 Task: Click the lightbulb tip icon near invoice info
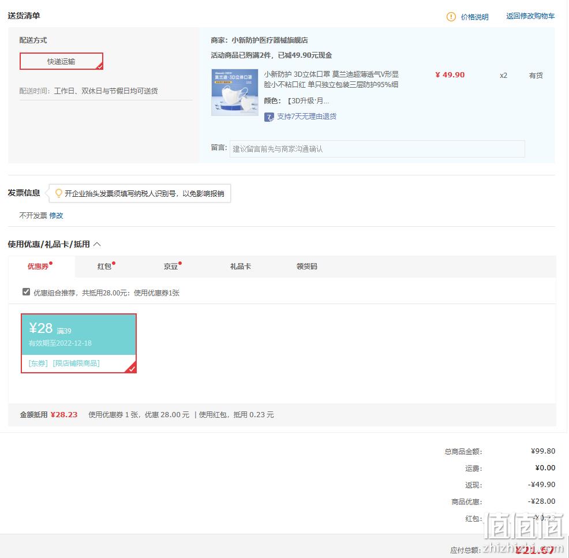pyautogui.click(x=58, y=193)
